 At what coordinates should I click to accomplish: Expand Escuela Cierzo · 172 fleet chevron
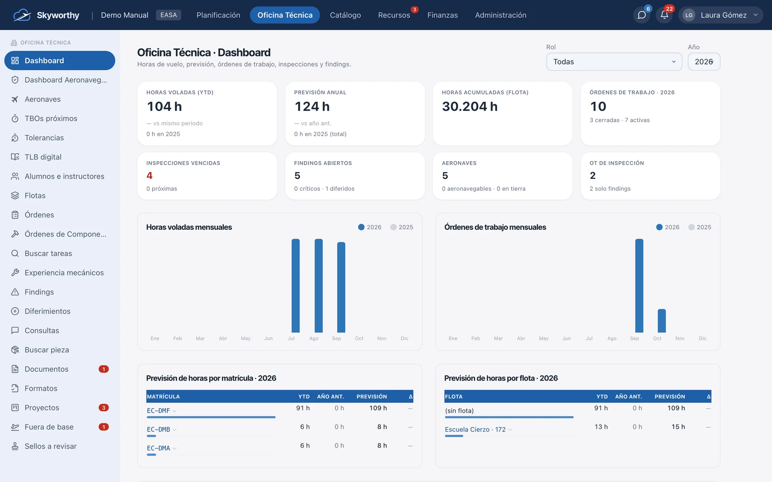[510, 430]
